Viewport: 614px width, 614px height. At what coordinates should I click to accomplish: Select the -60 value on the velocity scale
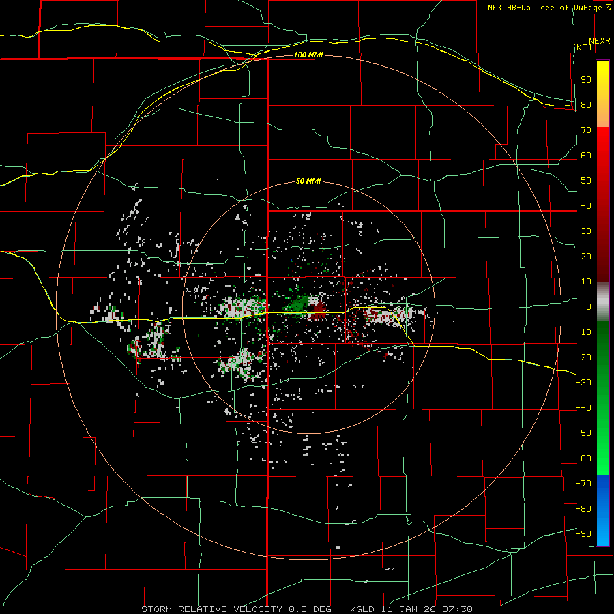tap(583, 458)
